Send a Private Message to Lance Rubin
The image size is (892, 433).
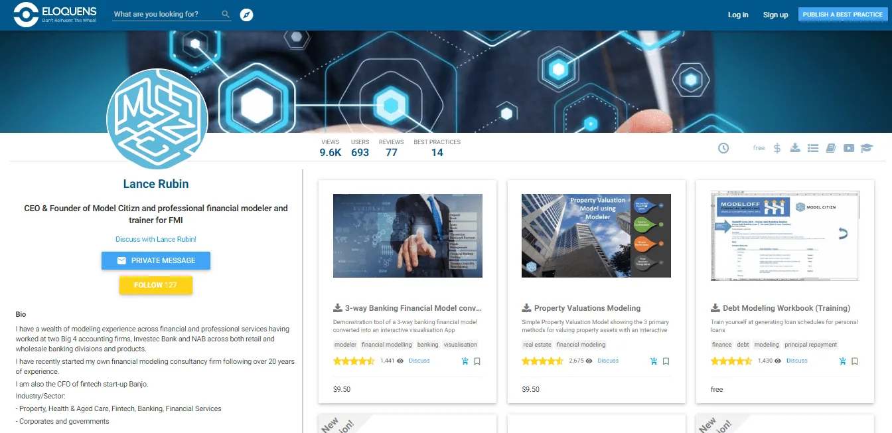(x=156, y=260)
